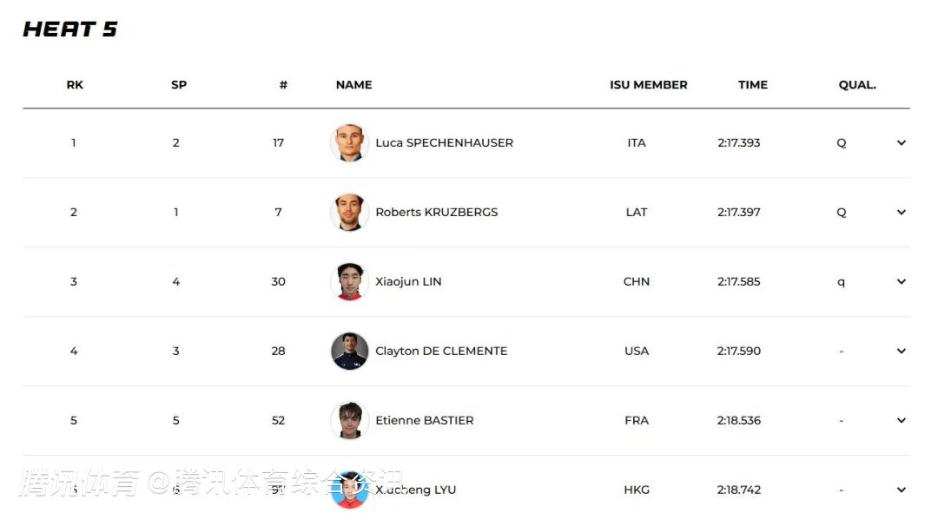Open Clayton DE CLEMENTE row chevron
The height and width of the screenshot is (513, 938).
pyautogui.click(x=901, y=352)
